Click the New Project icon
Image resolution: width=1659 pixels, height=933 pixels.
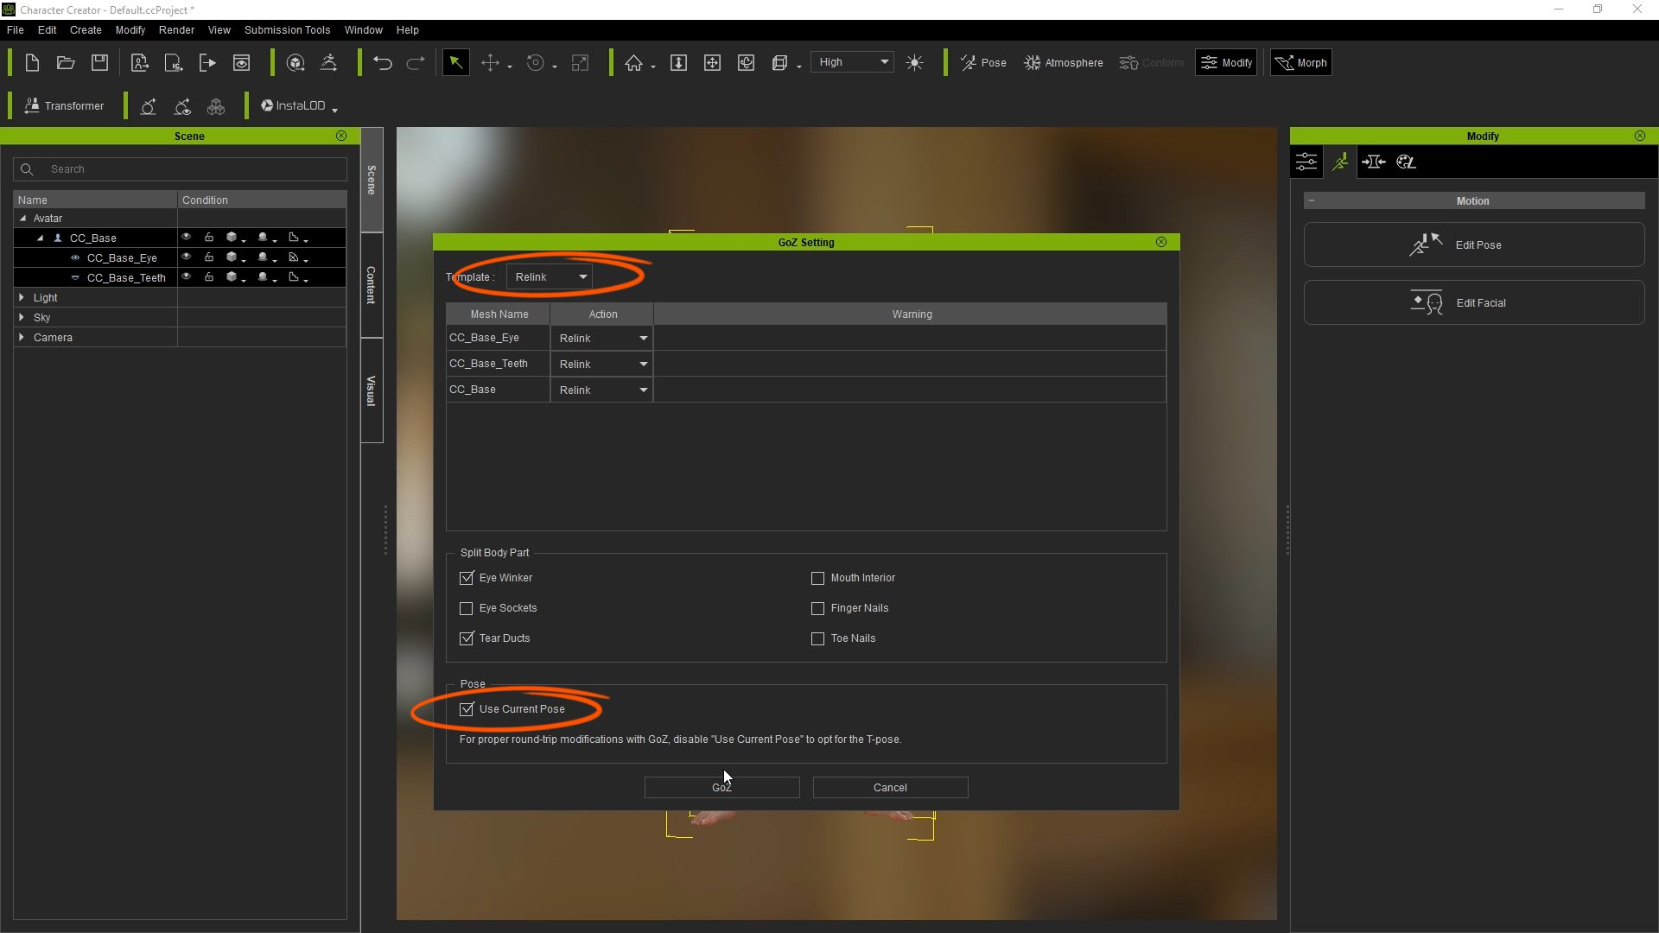[32, 62]
